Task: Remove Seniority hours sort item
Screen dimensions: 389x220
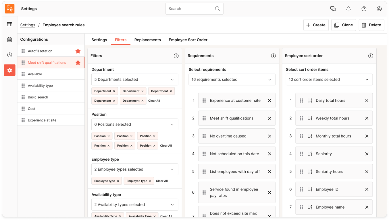Action: coord(367,172)
